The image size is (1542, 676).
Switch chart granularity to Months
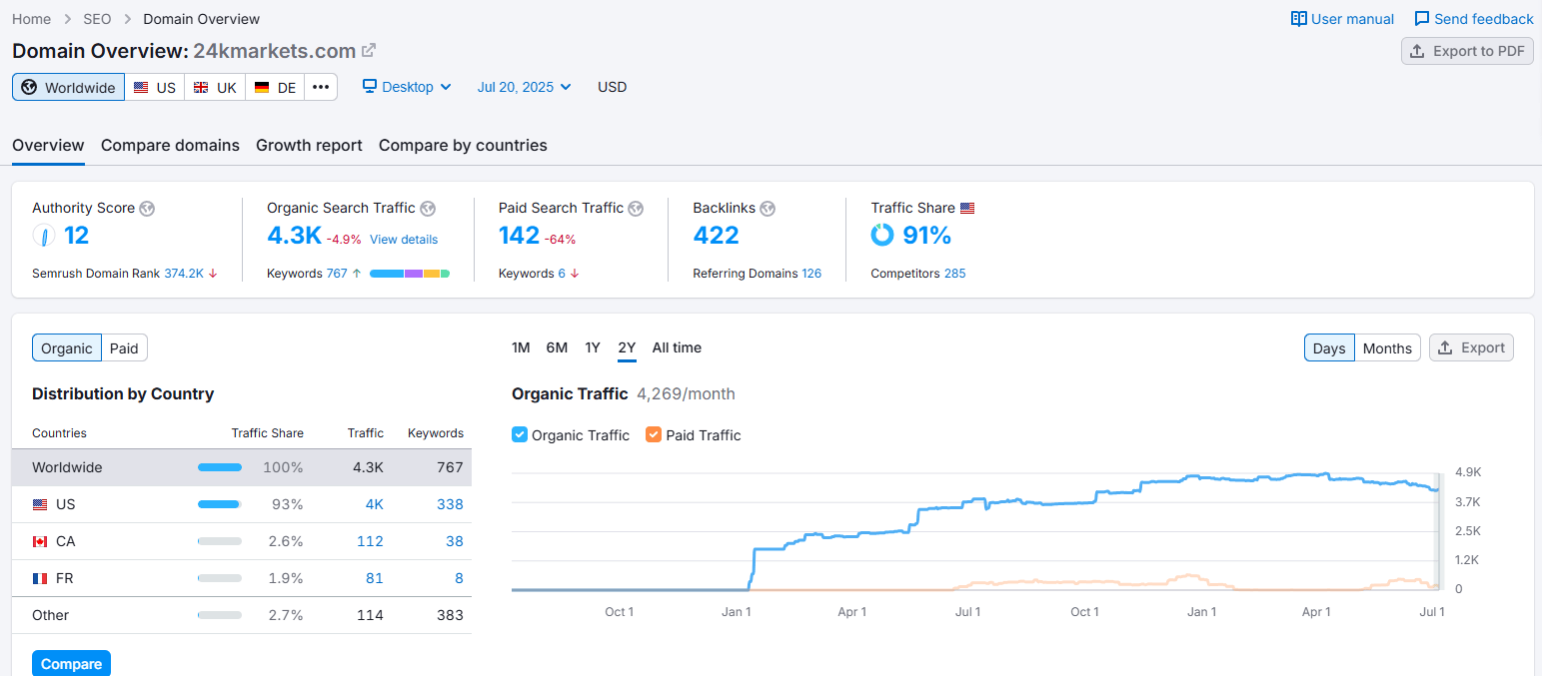click(1387, 347)
